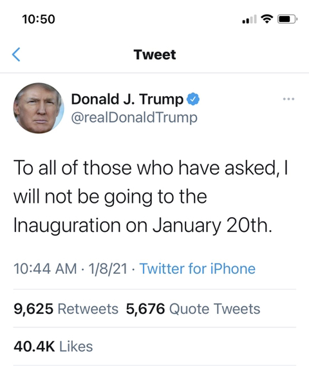Select the tweet text about Inauguration
309x366 pixels.
click(x=151, y=197)
